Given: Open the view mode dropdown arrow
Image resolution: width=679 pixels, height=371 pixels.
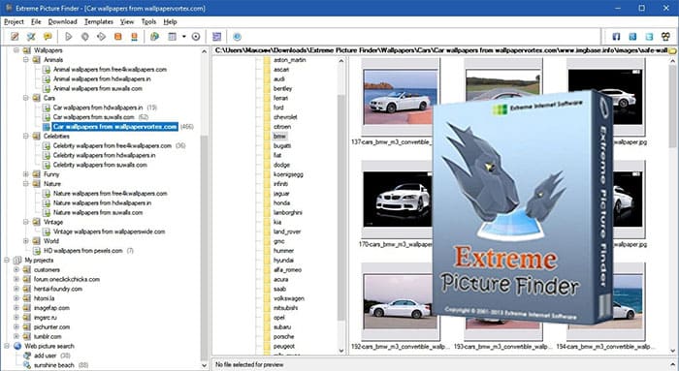Looking at the screenshot, I should coord(184,37).
